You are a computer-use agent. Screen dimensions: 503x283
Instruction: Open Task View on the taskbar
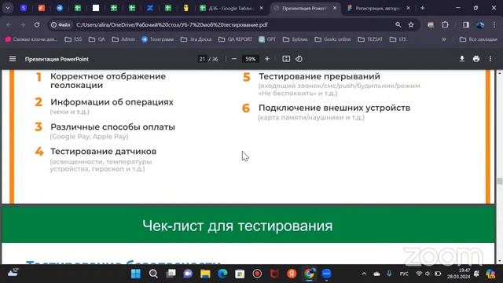[171, 274]
